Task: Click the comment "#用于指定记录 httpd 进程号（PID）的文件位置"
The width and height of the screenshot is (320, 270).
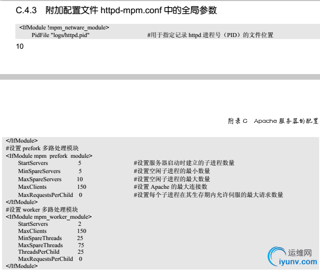Action: point(210,35)
